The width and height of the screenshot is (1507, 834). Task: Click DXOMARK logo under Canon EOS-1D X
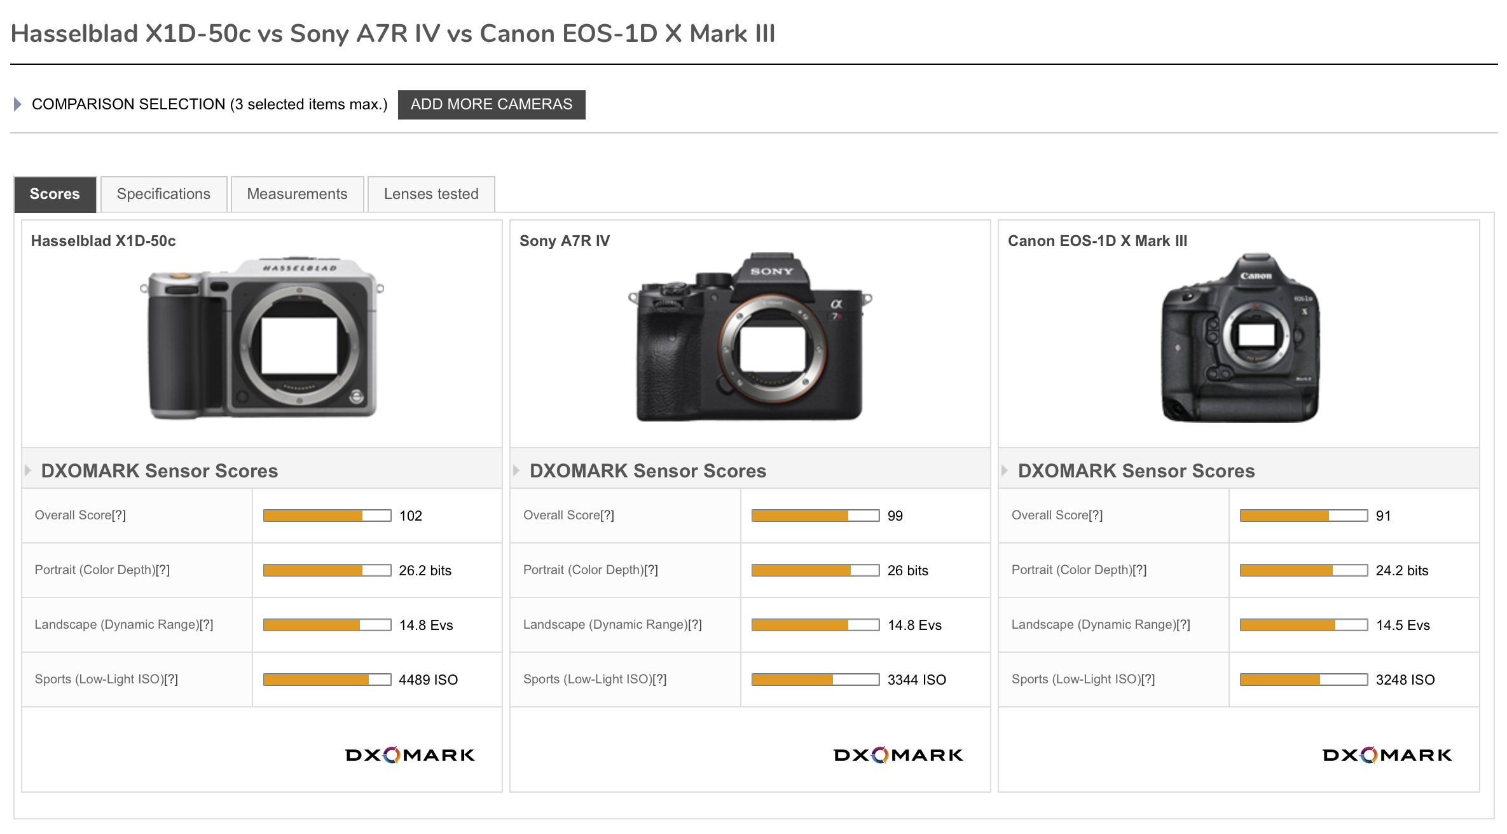(x=1387, y=755)
